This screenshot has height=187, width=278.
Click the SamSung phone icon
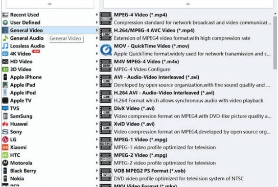[5, 116]
